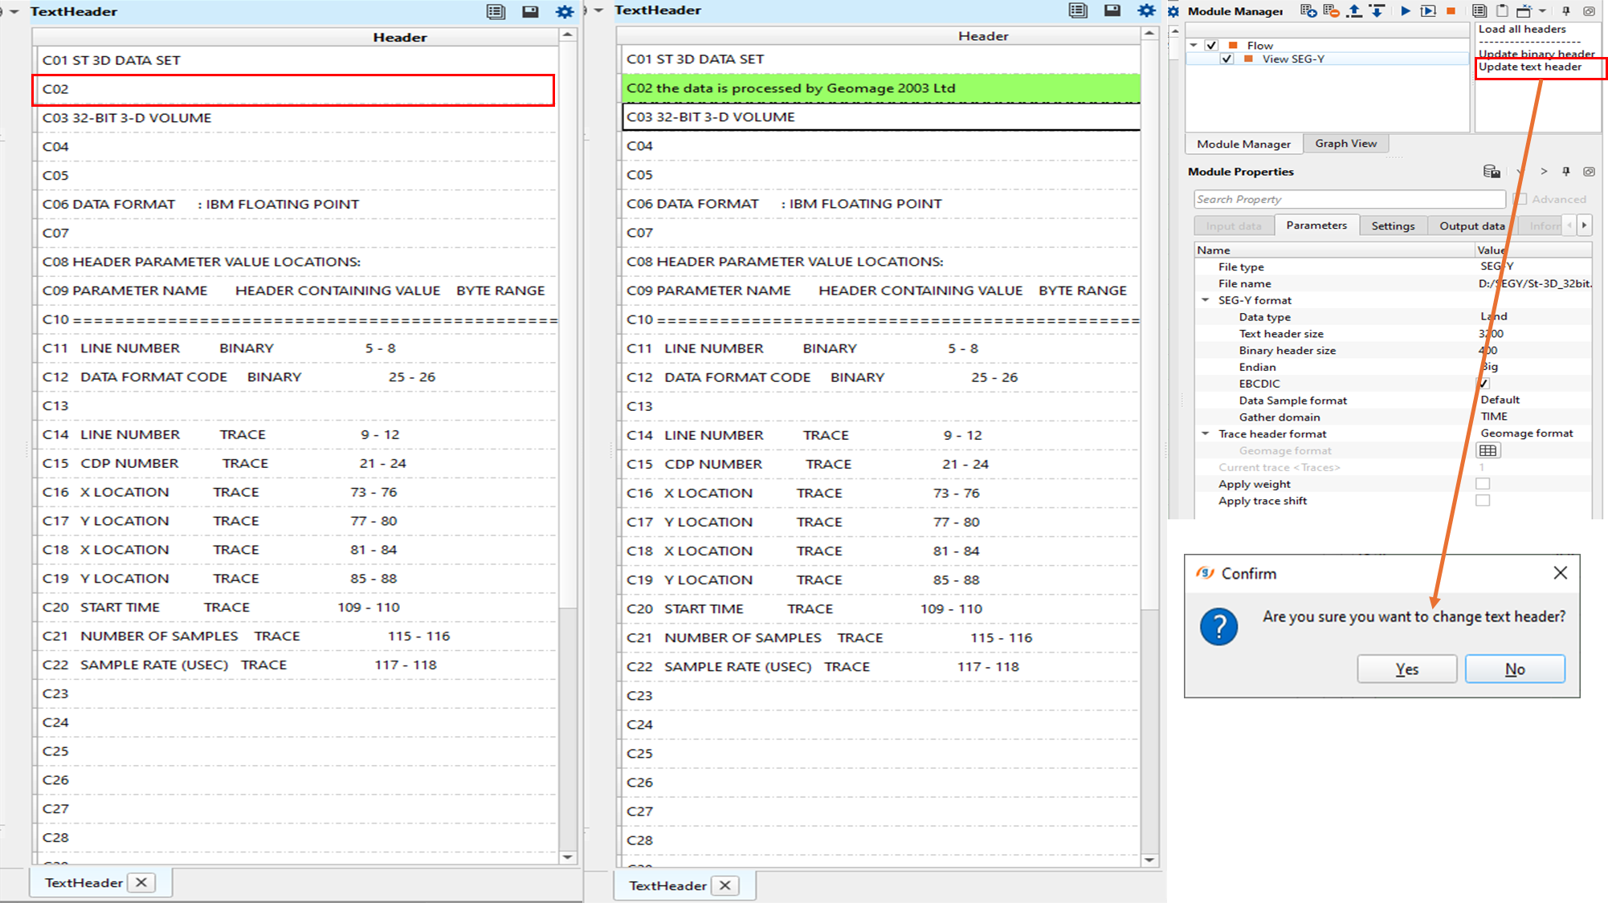The image size is (1608, 903).
Task: Click the add module icon
Action: coord(1308,11)
